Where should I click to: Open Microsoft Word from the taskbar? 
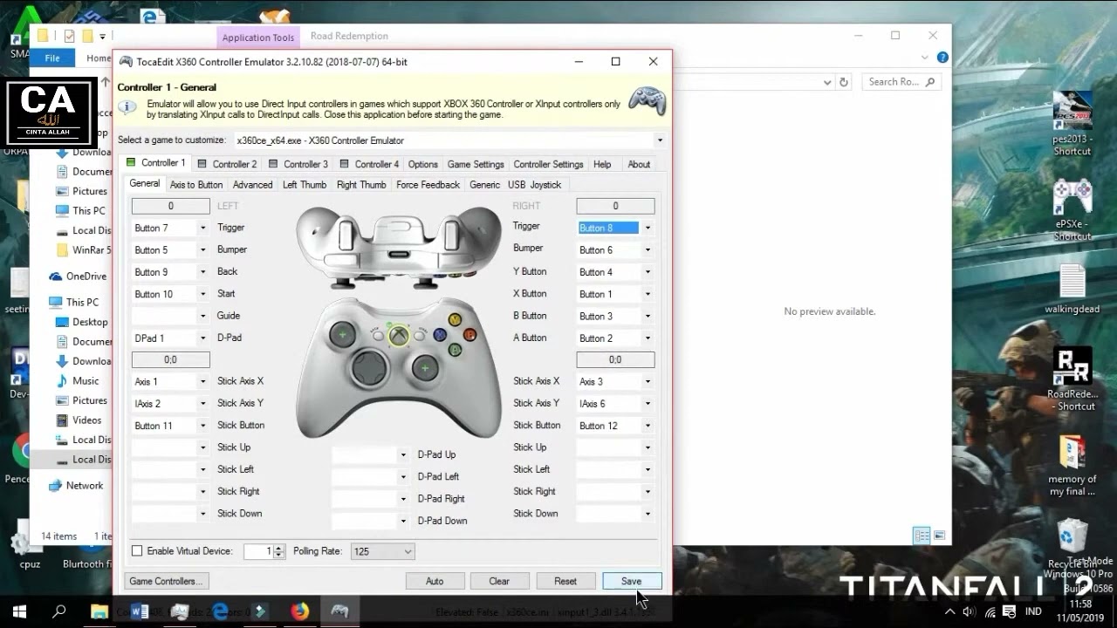139,611
